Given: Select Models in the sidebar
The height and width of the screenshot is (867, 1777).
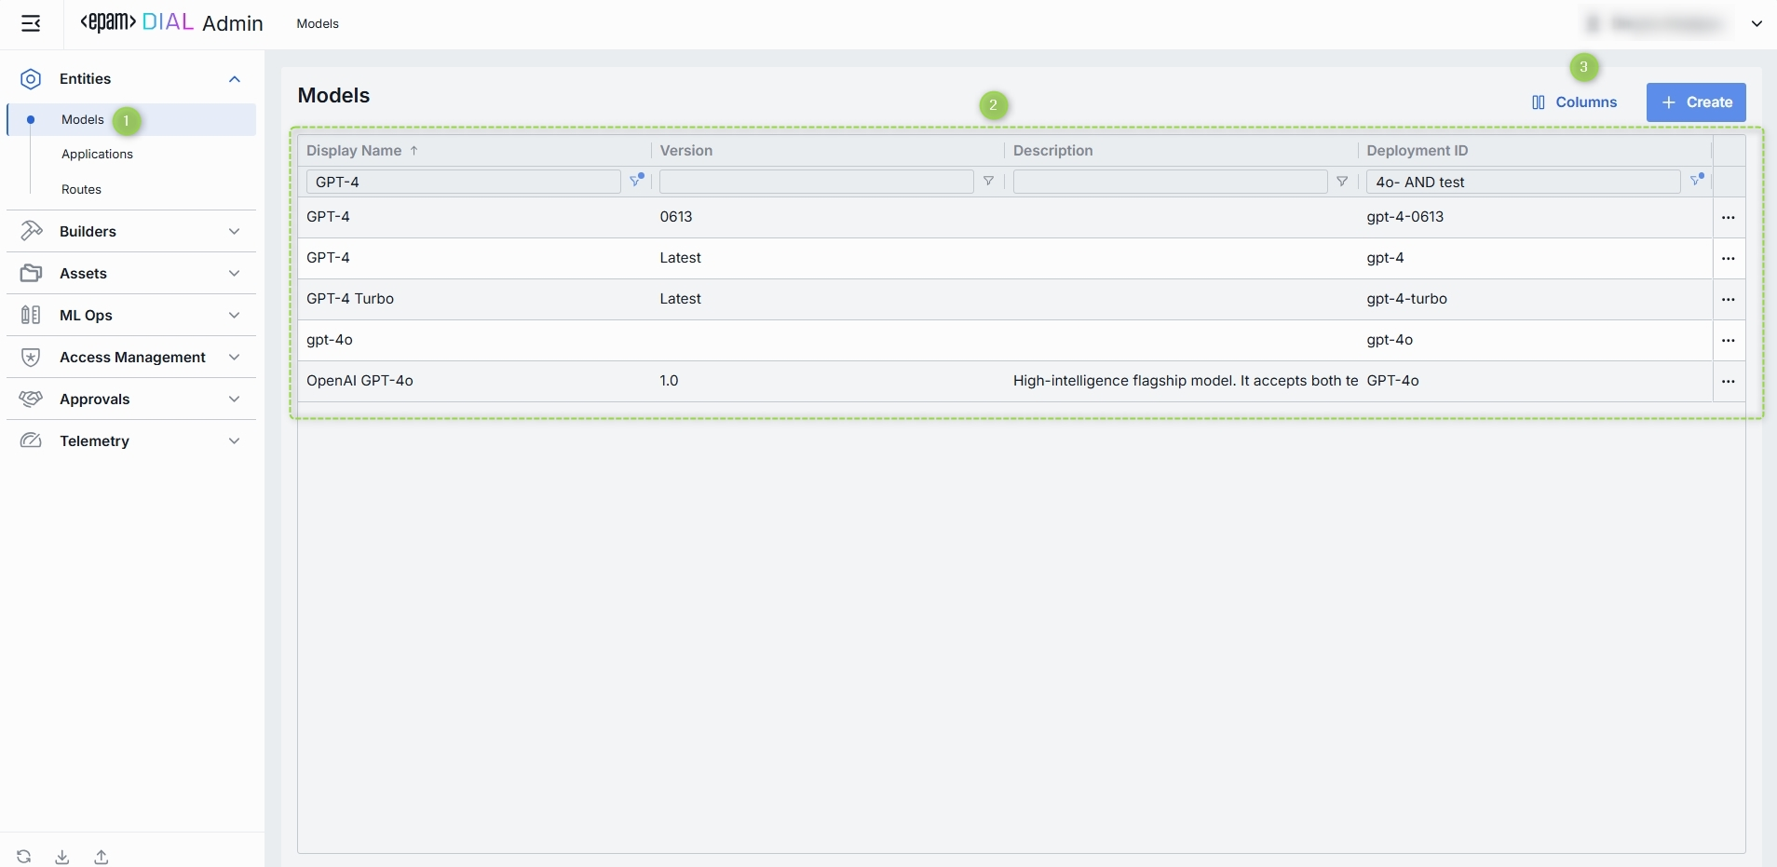Looking at the screenshot, I should click(131, 119).
